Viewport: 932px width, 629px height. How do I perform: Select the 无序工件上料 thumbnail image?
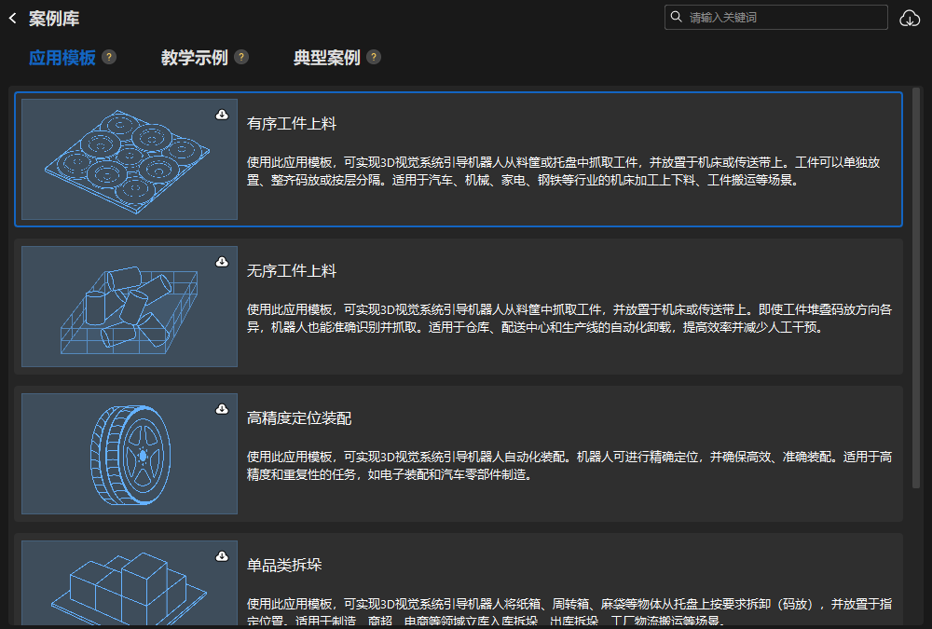tap(130, 307)
